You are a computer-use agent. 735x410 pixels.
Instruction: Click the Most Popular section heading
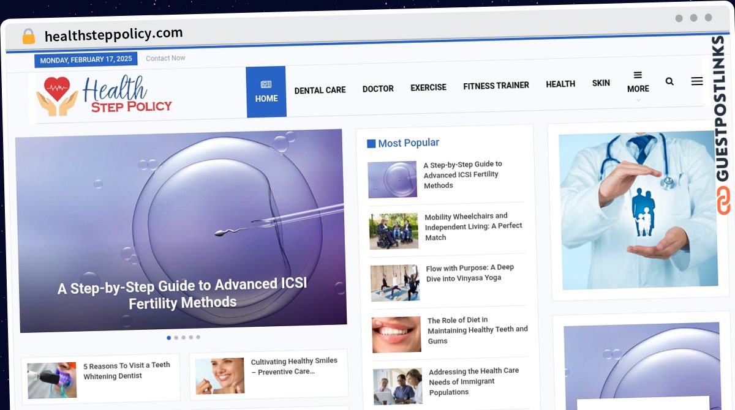click(x=403, y=143)
